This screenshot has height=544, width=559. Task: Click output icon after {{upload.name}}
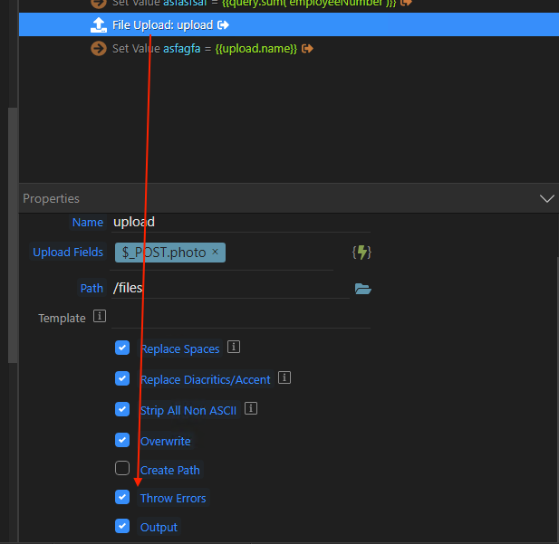[308, 48]
